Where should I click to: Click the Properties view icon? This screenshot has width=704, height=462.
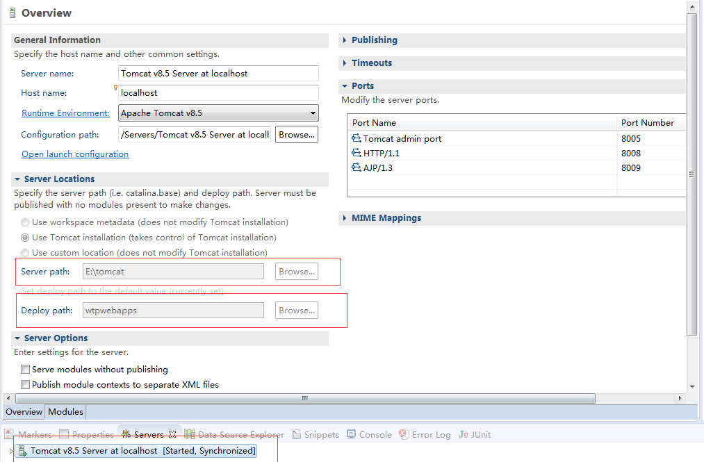[64, 434]
